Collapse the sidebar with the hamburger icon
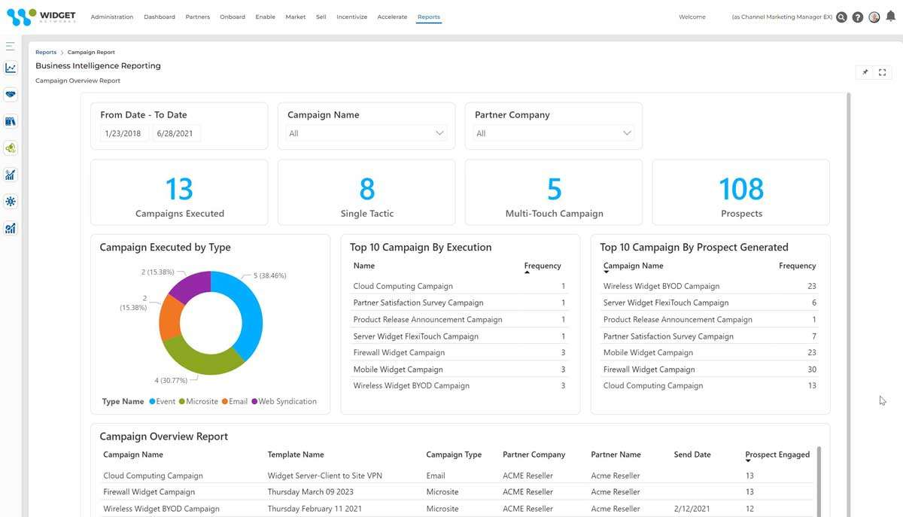The image size is (903, 517). (x=10, y=45)
